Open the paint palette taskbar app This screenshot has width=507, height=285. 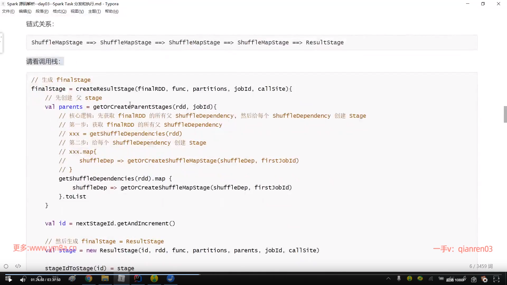pyautogui.click(x=72, y=279)
